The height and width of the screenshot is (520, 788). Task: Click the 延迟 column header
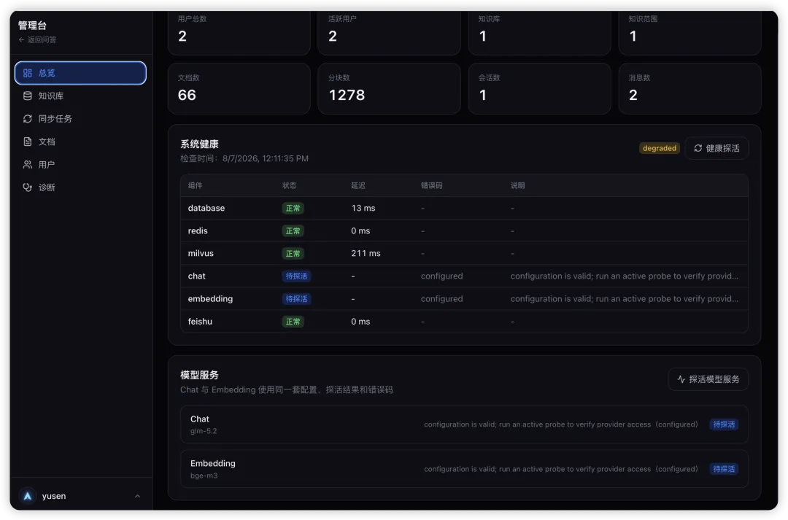[x=358, y=185]
